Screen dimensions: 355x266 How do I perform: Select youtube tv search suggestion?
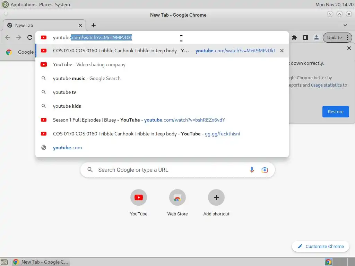162,92
